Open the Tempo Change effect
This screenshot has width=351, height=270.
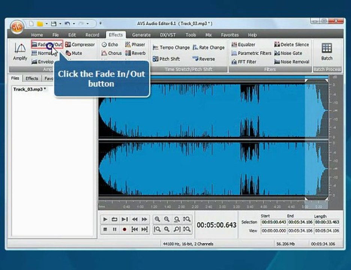(x=171, y=48)
